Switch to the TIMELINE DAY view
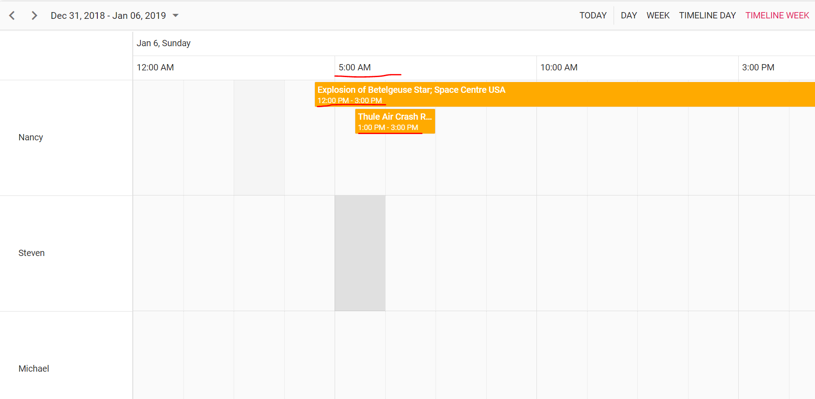815x399 pixels. click(707, 16)
